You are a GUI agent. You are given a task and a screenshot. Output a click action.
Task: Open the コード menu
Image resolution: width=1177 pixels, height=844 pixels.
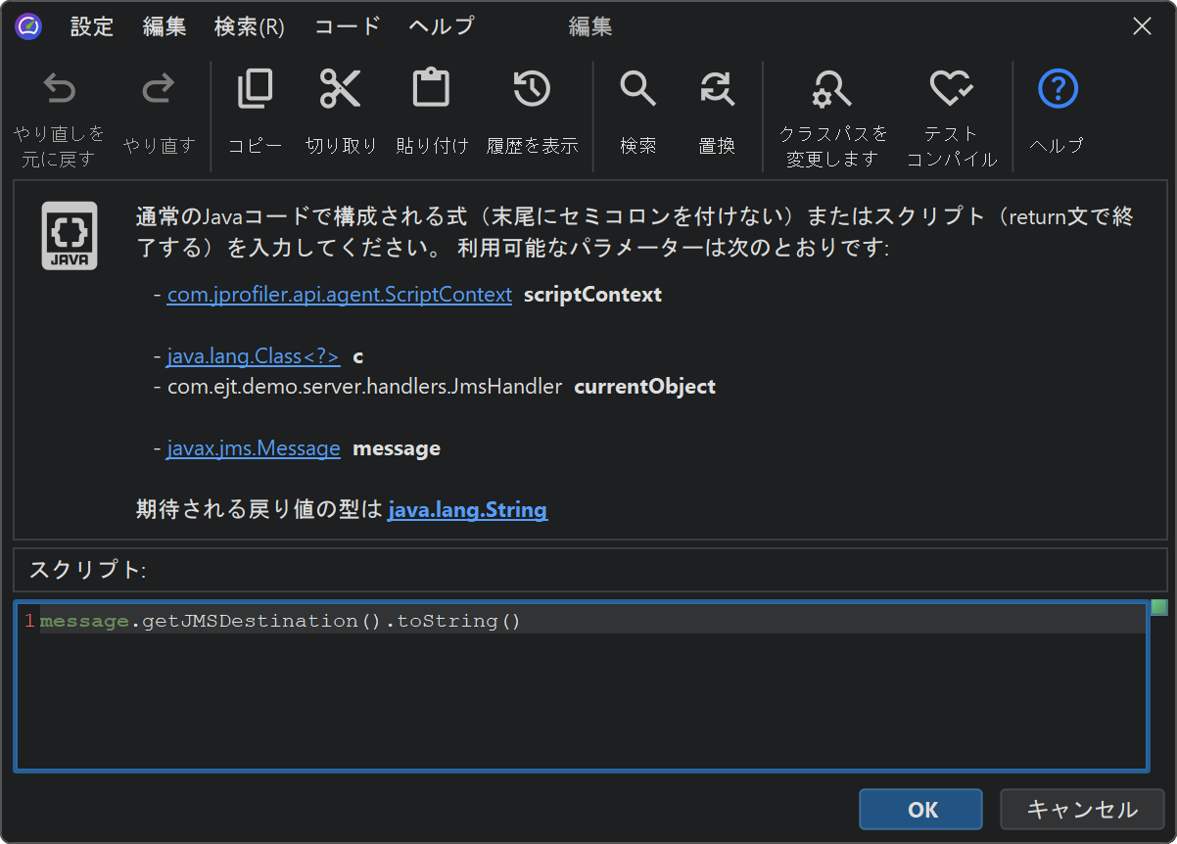(x=347, y=26)
